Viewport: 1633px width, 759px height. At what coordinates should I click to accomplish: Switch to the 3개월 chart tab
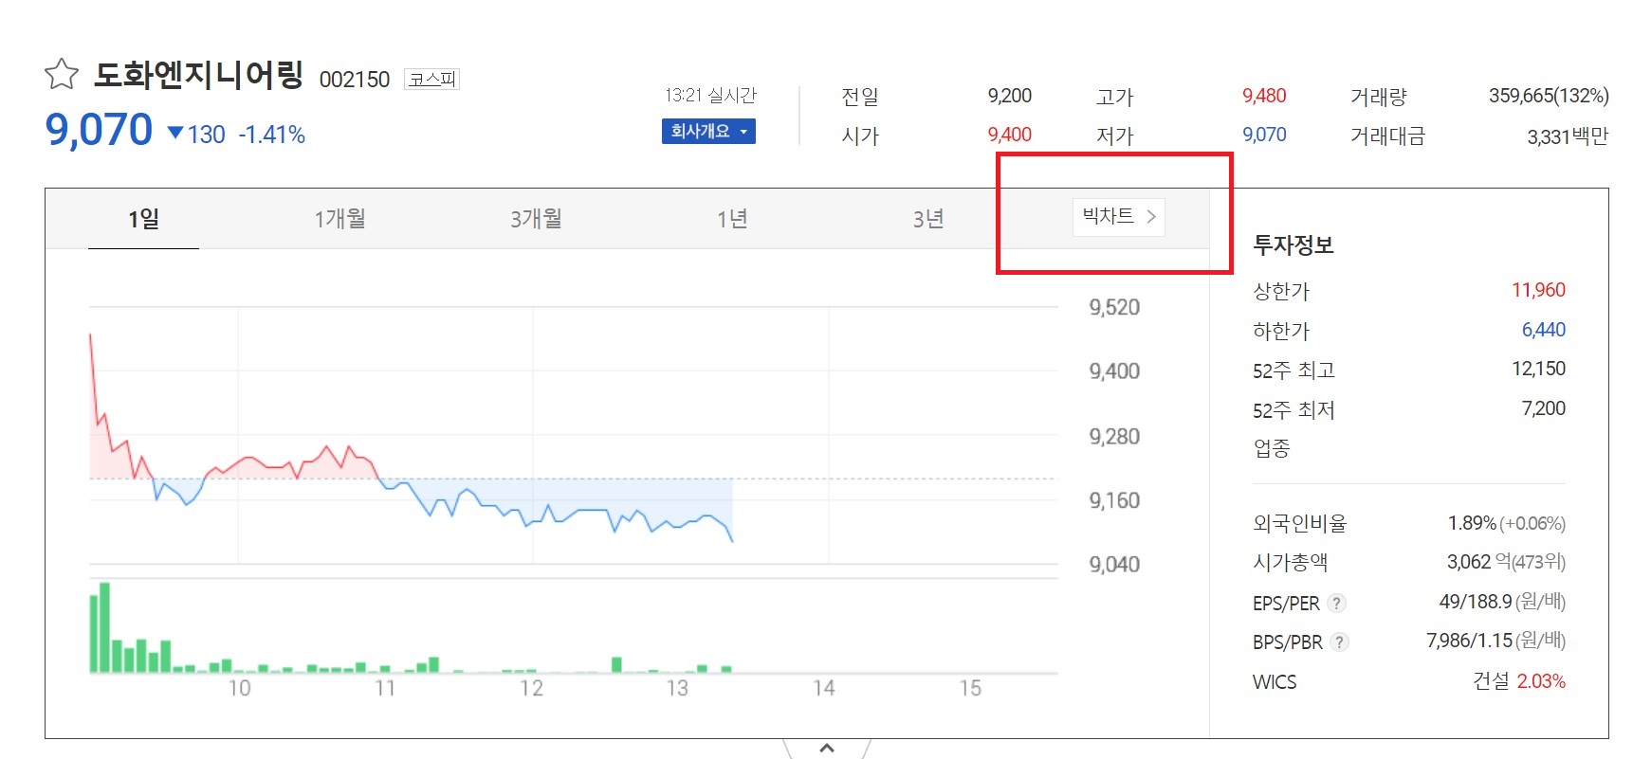pyautogui.click(x=536, y=219)
